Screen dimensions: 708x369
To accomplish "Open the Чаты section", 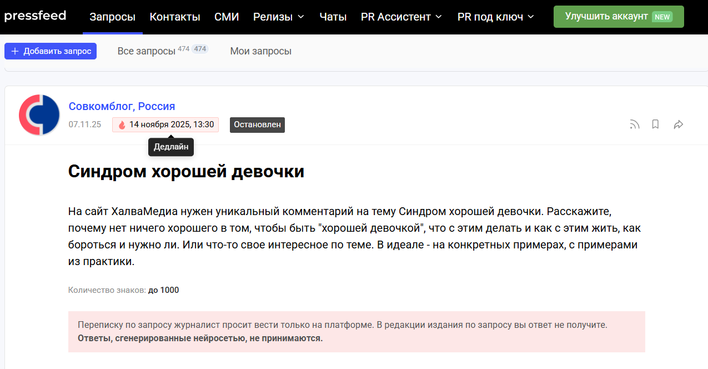I will point(333,17).
